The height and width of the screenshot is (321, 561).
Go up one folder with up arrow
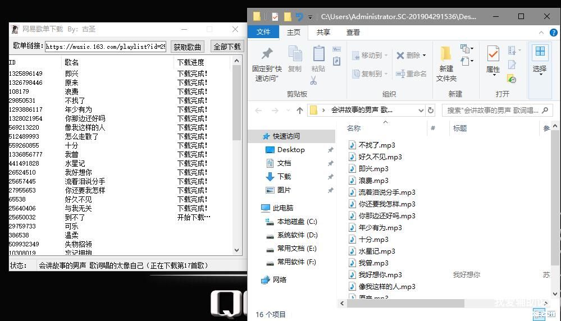click(x=300, y=110)
